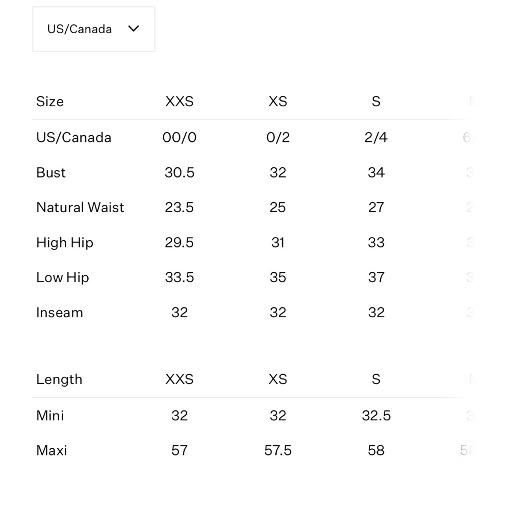This screenshot has width=510, height=510.
Task: Open the US/Canada region dropdown
Action: [93, 29]
